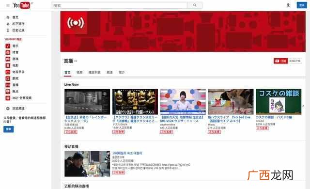Click the sports icon (体育)
Viewport: 310px width, 189px height.
[8, 53]
